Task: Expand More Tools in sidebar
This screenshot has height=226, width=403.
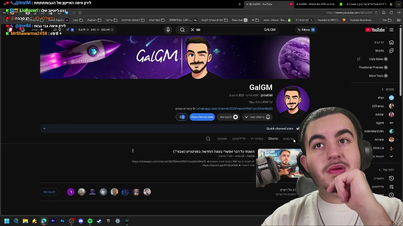Action: [x=378, y=76]
